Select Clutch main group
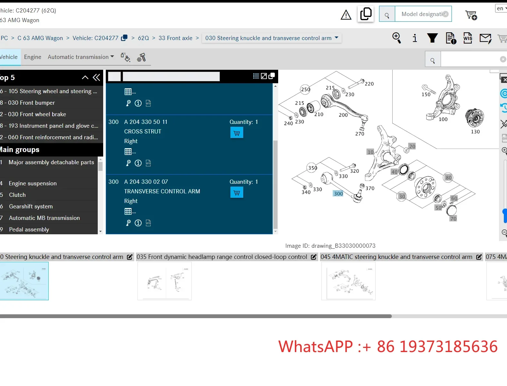 (x=49, y=195)
